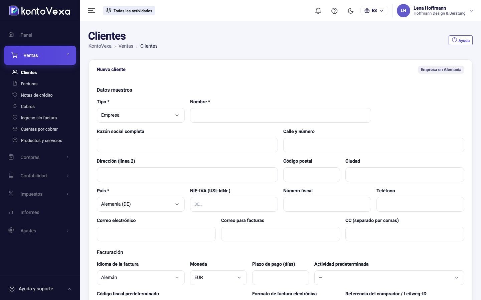This screenshot has width=481, height=300.
Task: Open Actividad predeterminada dropdown
Action: pyautogui.click(x=389, y=278)
